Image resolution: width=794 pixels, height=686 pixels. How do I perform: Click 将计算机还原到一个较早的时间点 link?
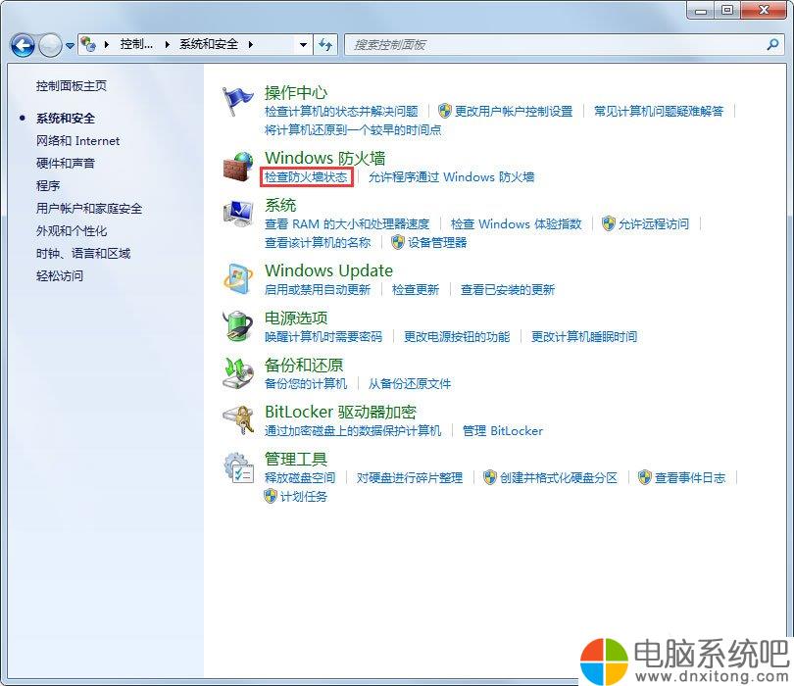(x=353, y=129)
